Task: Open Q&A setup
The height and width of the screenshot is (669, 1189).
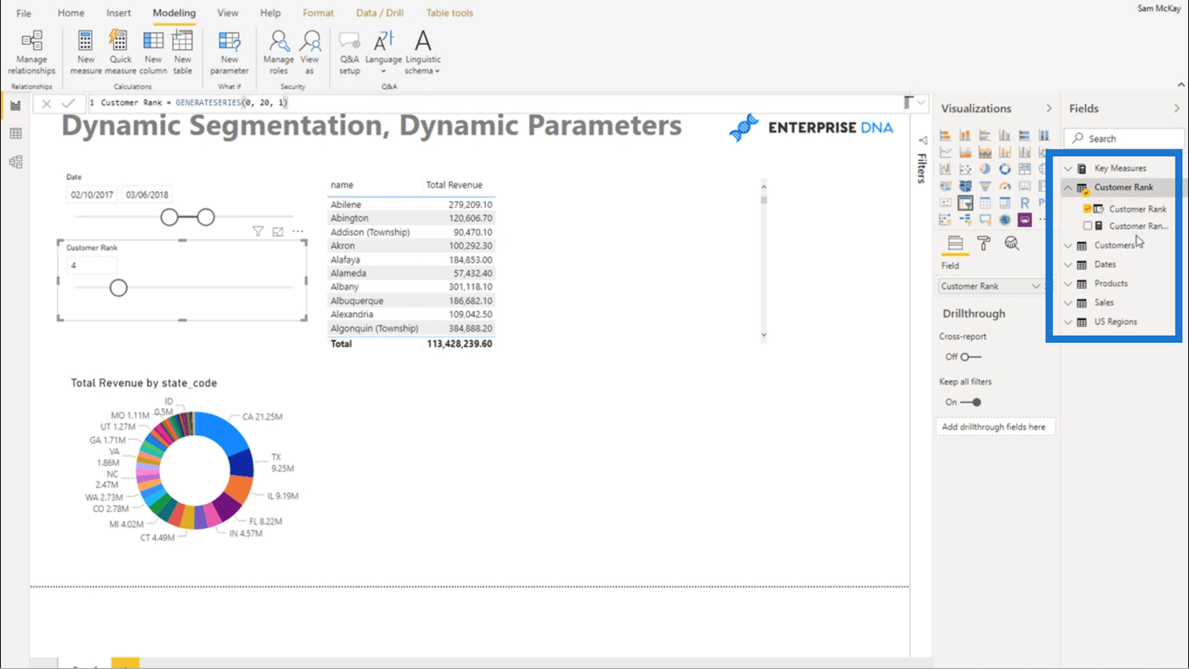Action: pyautogui.click(x=349, y=53)
